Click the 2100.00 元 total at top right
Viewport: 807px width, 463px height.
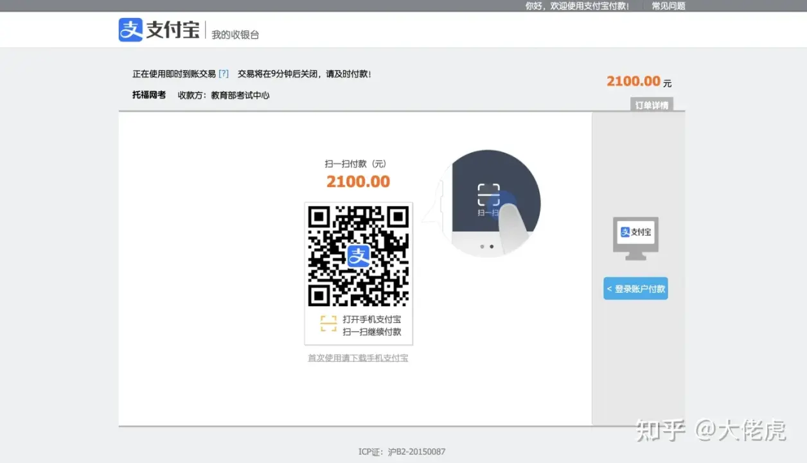pyautogui.click(x=639, y=82)
